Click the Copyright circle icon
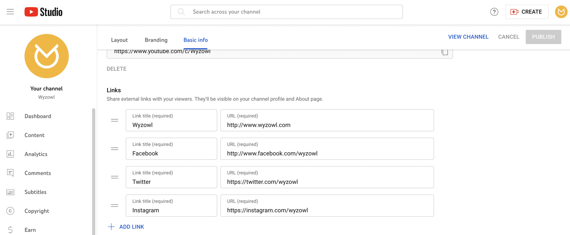 [x=10, y=211]
